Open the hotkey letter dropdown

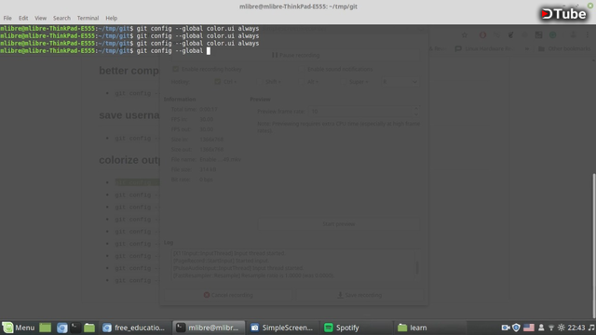point(400,82)
